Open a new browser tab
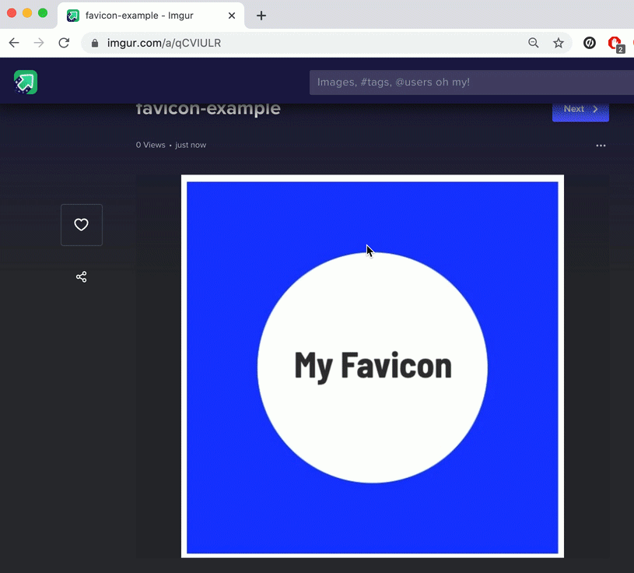The image size is (634, 573). [x=261, y=16]
